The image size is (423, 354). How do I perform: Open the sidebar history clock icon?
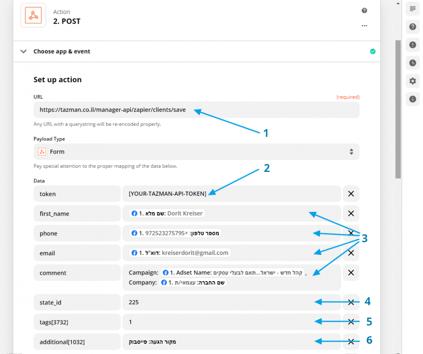[412, 63]
